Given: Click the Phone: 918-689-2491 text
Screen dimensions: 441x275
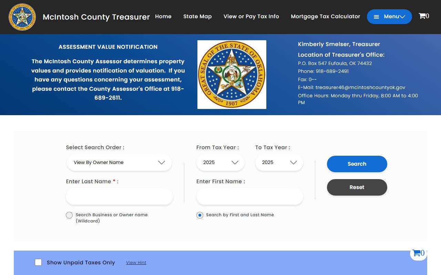Looking at the screenshot, I should [323, 71].
